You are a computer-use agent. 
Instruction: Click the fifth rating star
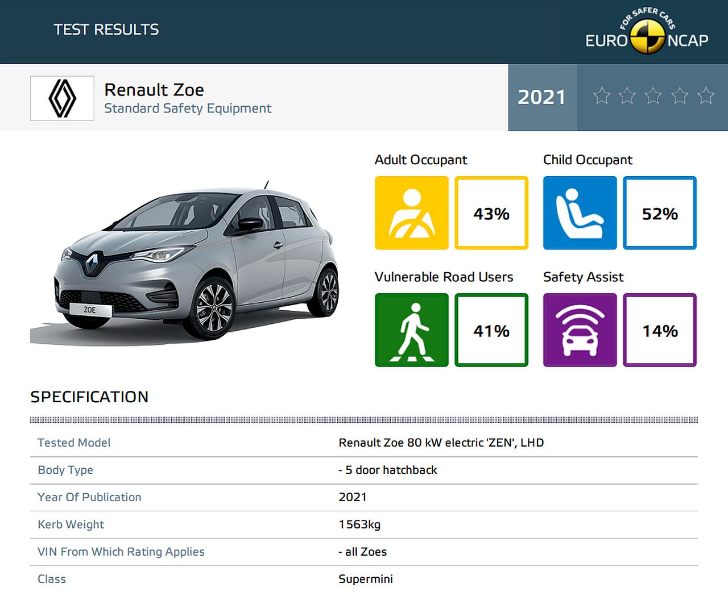(706, 95)
